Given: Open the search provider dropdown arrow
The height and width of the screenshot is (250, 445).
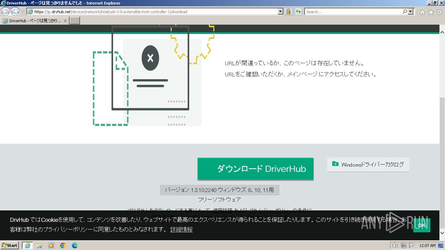Looking at the screenshot, I should [411, 11].
